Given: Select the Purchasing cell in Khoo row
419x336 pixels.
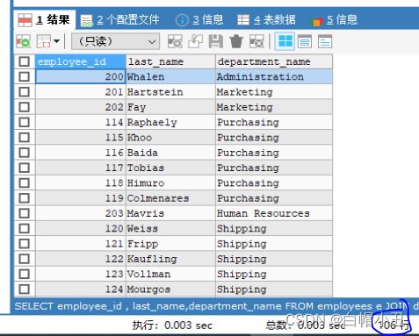Looking at the screenshot, I should [x=274, y=138].
